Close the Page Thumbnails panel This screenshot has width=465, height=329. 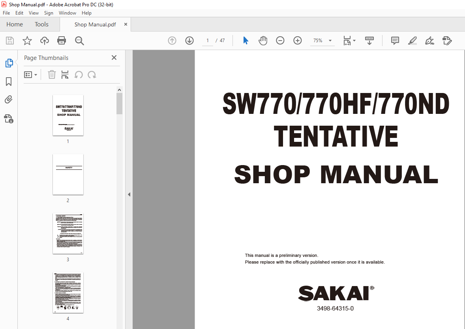[x=114, y=58]
